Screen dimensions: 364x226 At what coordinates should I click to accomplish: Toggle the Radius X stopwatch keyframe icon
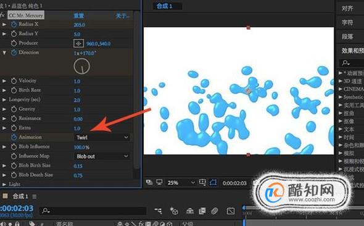[x=14, y=24]
